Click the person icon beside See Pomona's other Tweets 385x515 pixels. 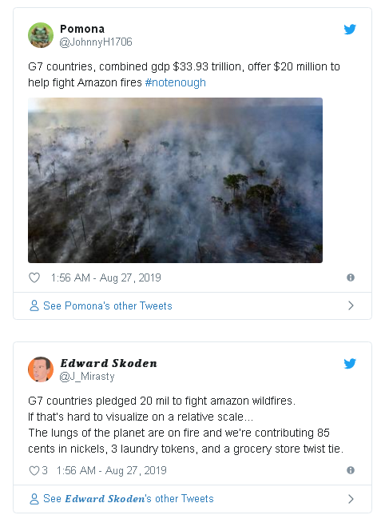tap(34, 305)
